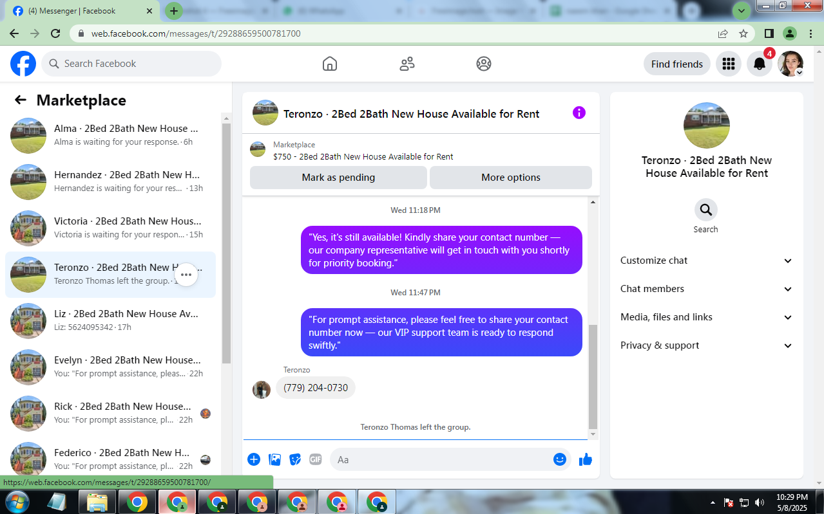824x514 pixels.
Task: Click the Teronzo listing title in header
Action: (412, 114)
